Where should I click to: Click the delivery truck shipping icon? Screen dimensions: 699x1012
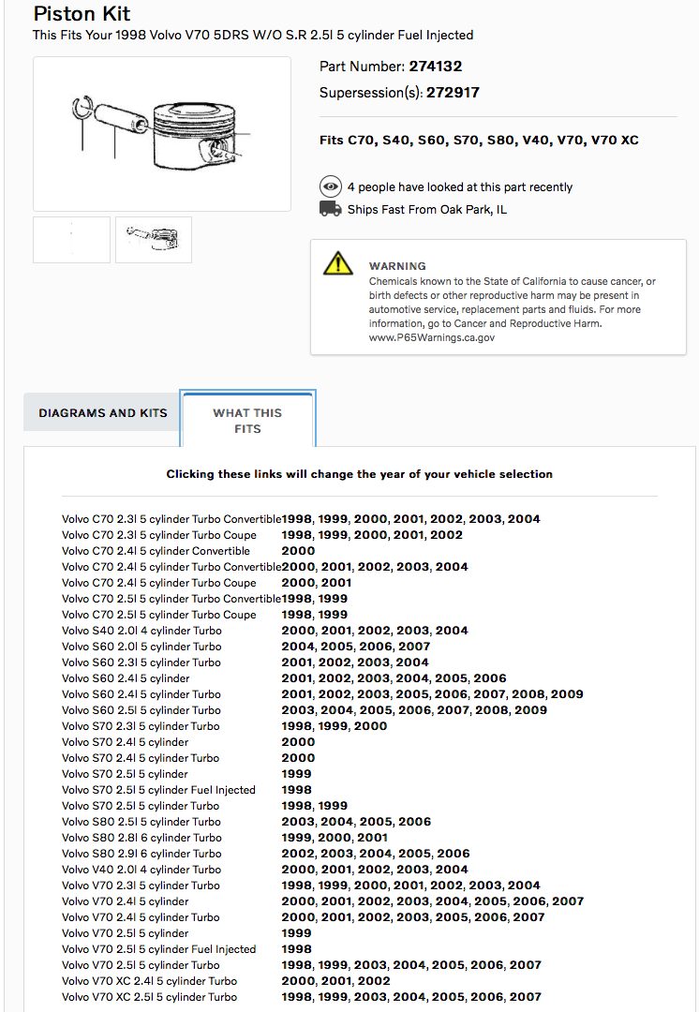[x=331, y=209]
